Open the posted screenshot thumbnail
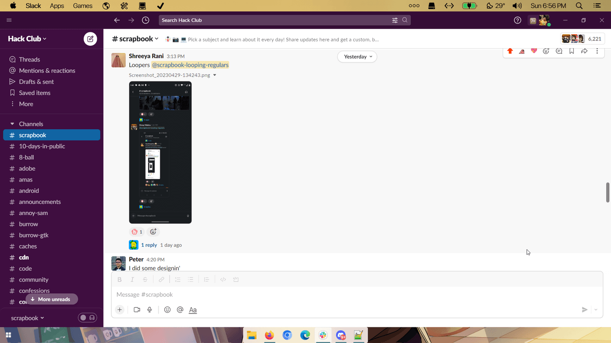The image size is (611, 343). click(160, 152)
